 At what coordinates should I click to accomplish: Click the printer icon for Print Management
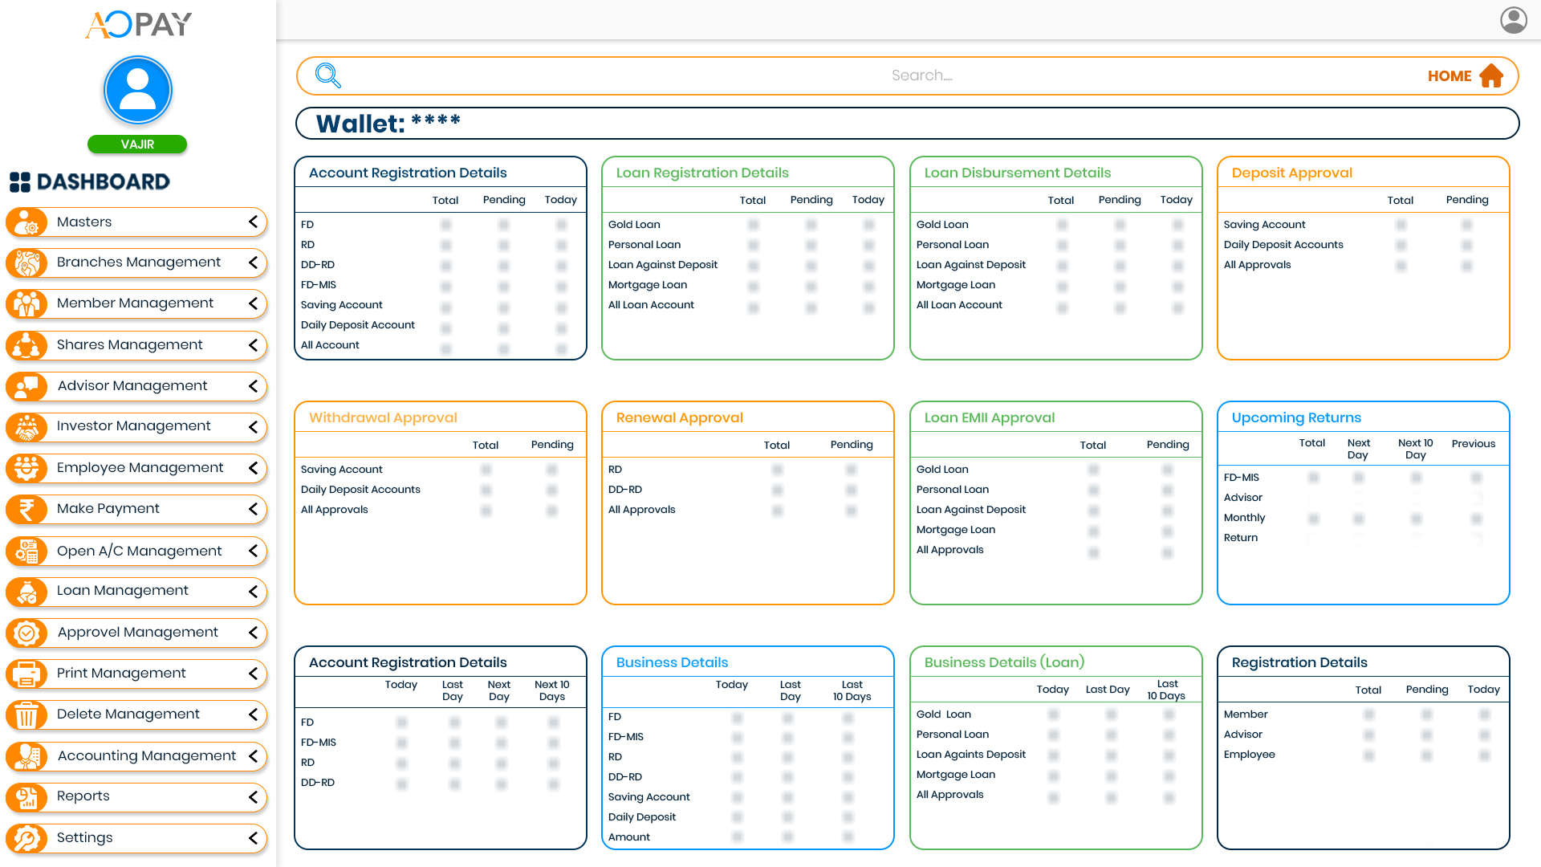[27, 674]
